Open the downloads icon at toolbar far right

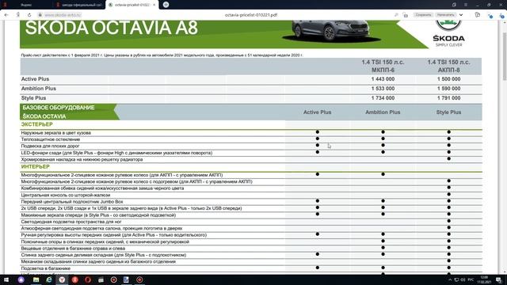click(501, 15)
